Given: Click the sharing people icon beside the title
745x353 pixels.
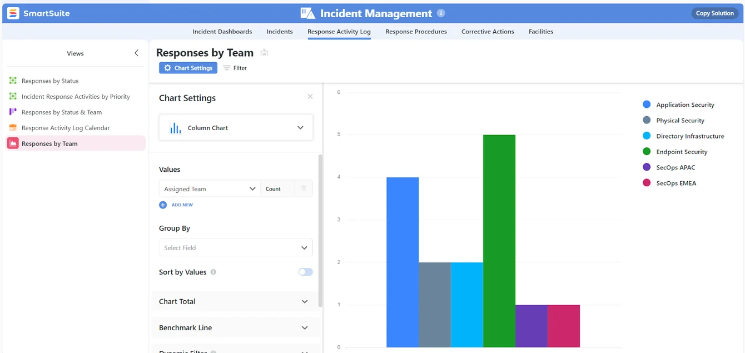Looking at the screenshot, I should pyautogui.click(x=265, y=53).
